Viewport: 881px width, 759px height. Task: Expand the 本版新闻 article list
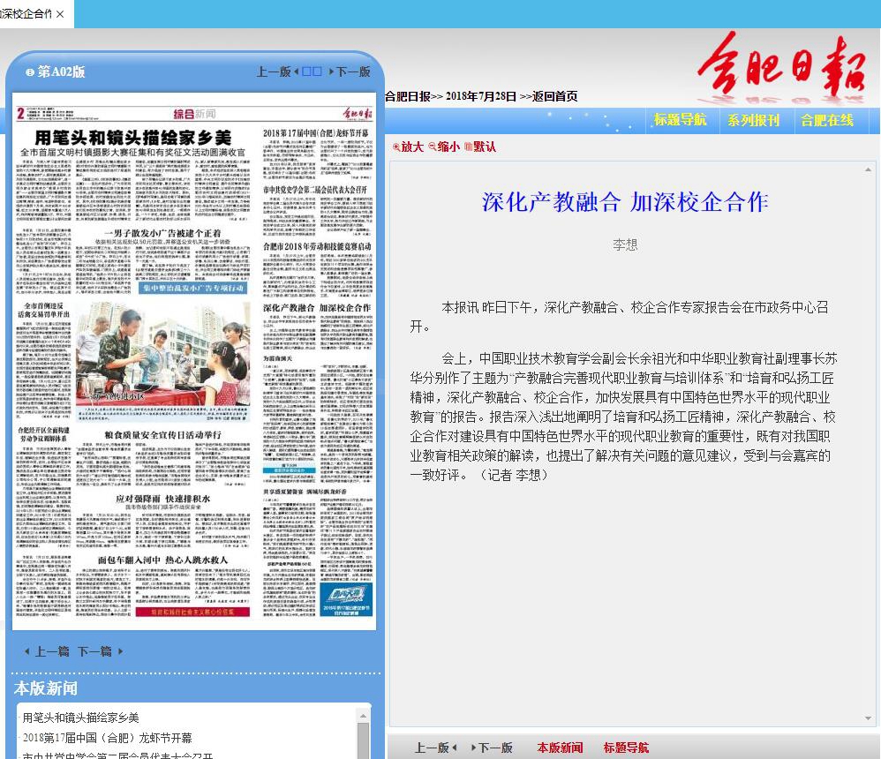click(45, 688)
